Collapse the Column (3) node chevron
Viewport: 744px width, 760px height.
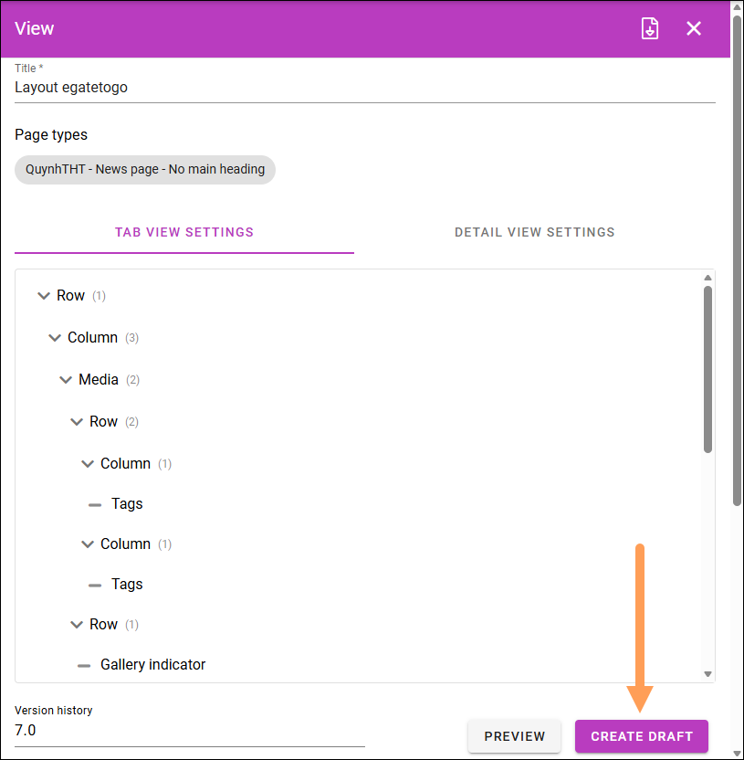[55, 338]
